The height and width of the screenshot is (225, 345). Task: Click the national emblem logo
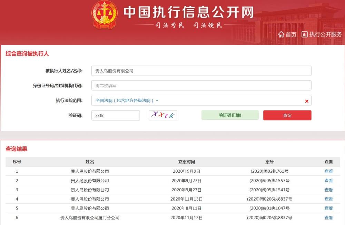pyautogui.click(x=105, y=15)
